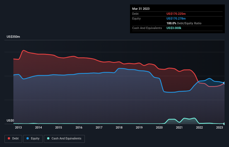
Task: Click the 2016 year label on the axis
Action: [79, 128]
